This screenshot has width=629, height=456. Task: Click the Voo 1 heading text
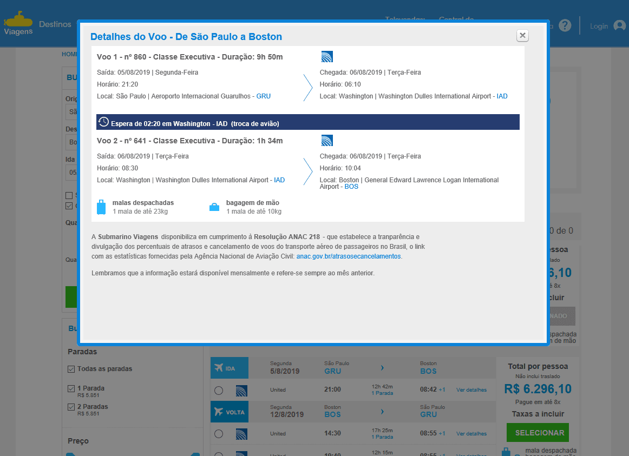click(190, 57)
